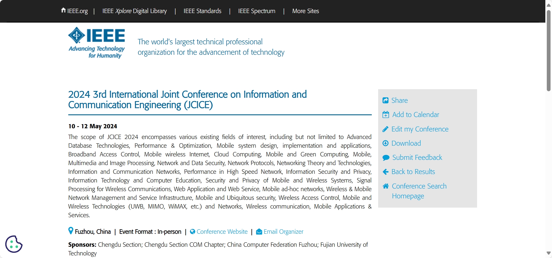Click the Event Format : In-person text

[150, 232]
